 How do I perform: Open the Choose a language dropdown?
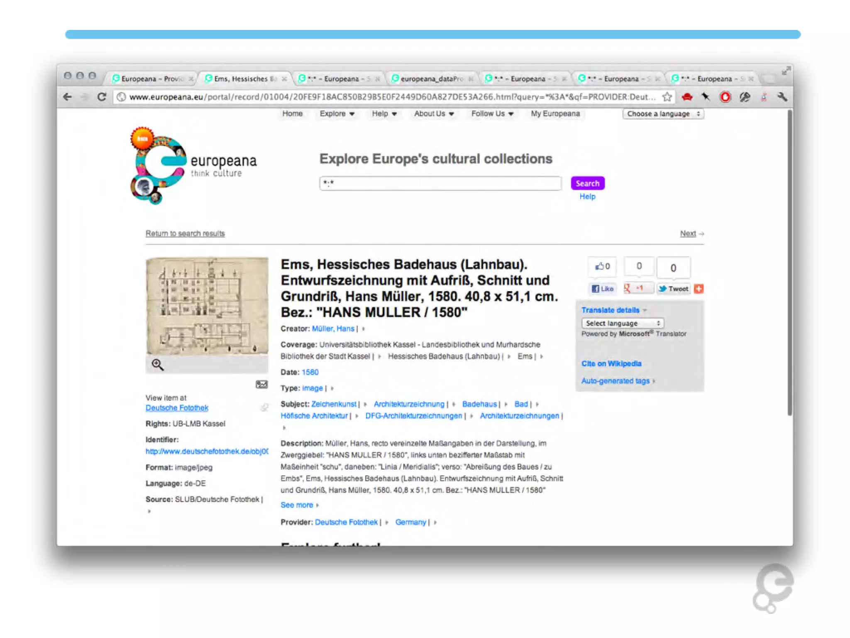[x=663, y=114]
